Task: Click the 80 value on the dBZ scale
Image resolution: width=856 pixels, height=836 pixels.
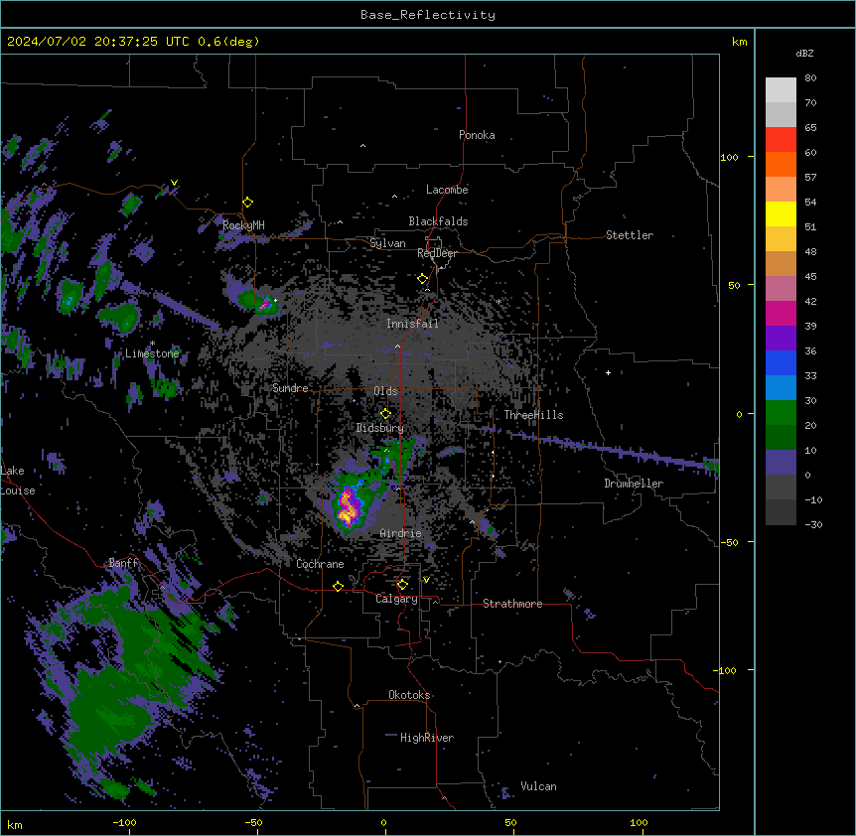Action: pyautogui.click(x=810, y=78)
